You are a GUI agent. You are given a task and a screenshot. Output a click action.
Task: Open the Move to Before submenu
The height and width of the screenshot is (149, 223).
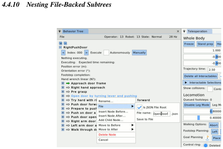(x=116, y=125)
